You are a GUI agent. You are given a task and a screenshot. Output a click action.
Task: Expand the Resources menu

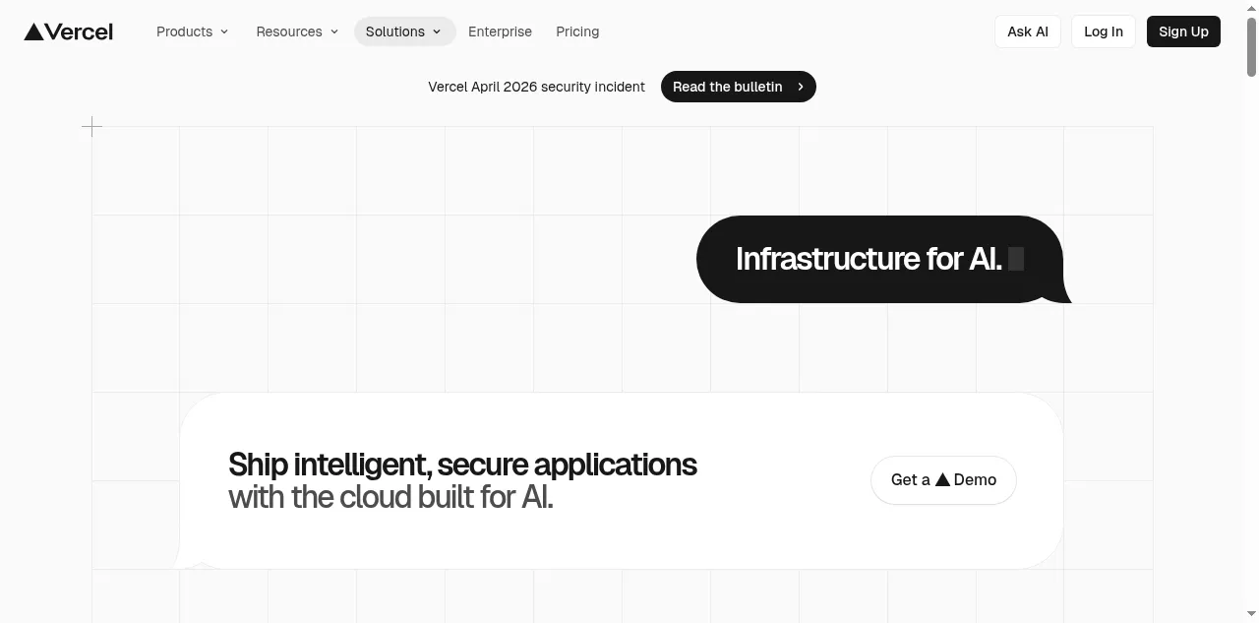(x=297, y=31)
